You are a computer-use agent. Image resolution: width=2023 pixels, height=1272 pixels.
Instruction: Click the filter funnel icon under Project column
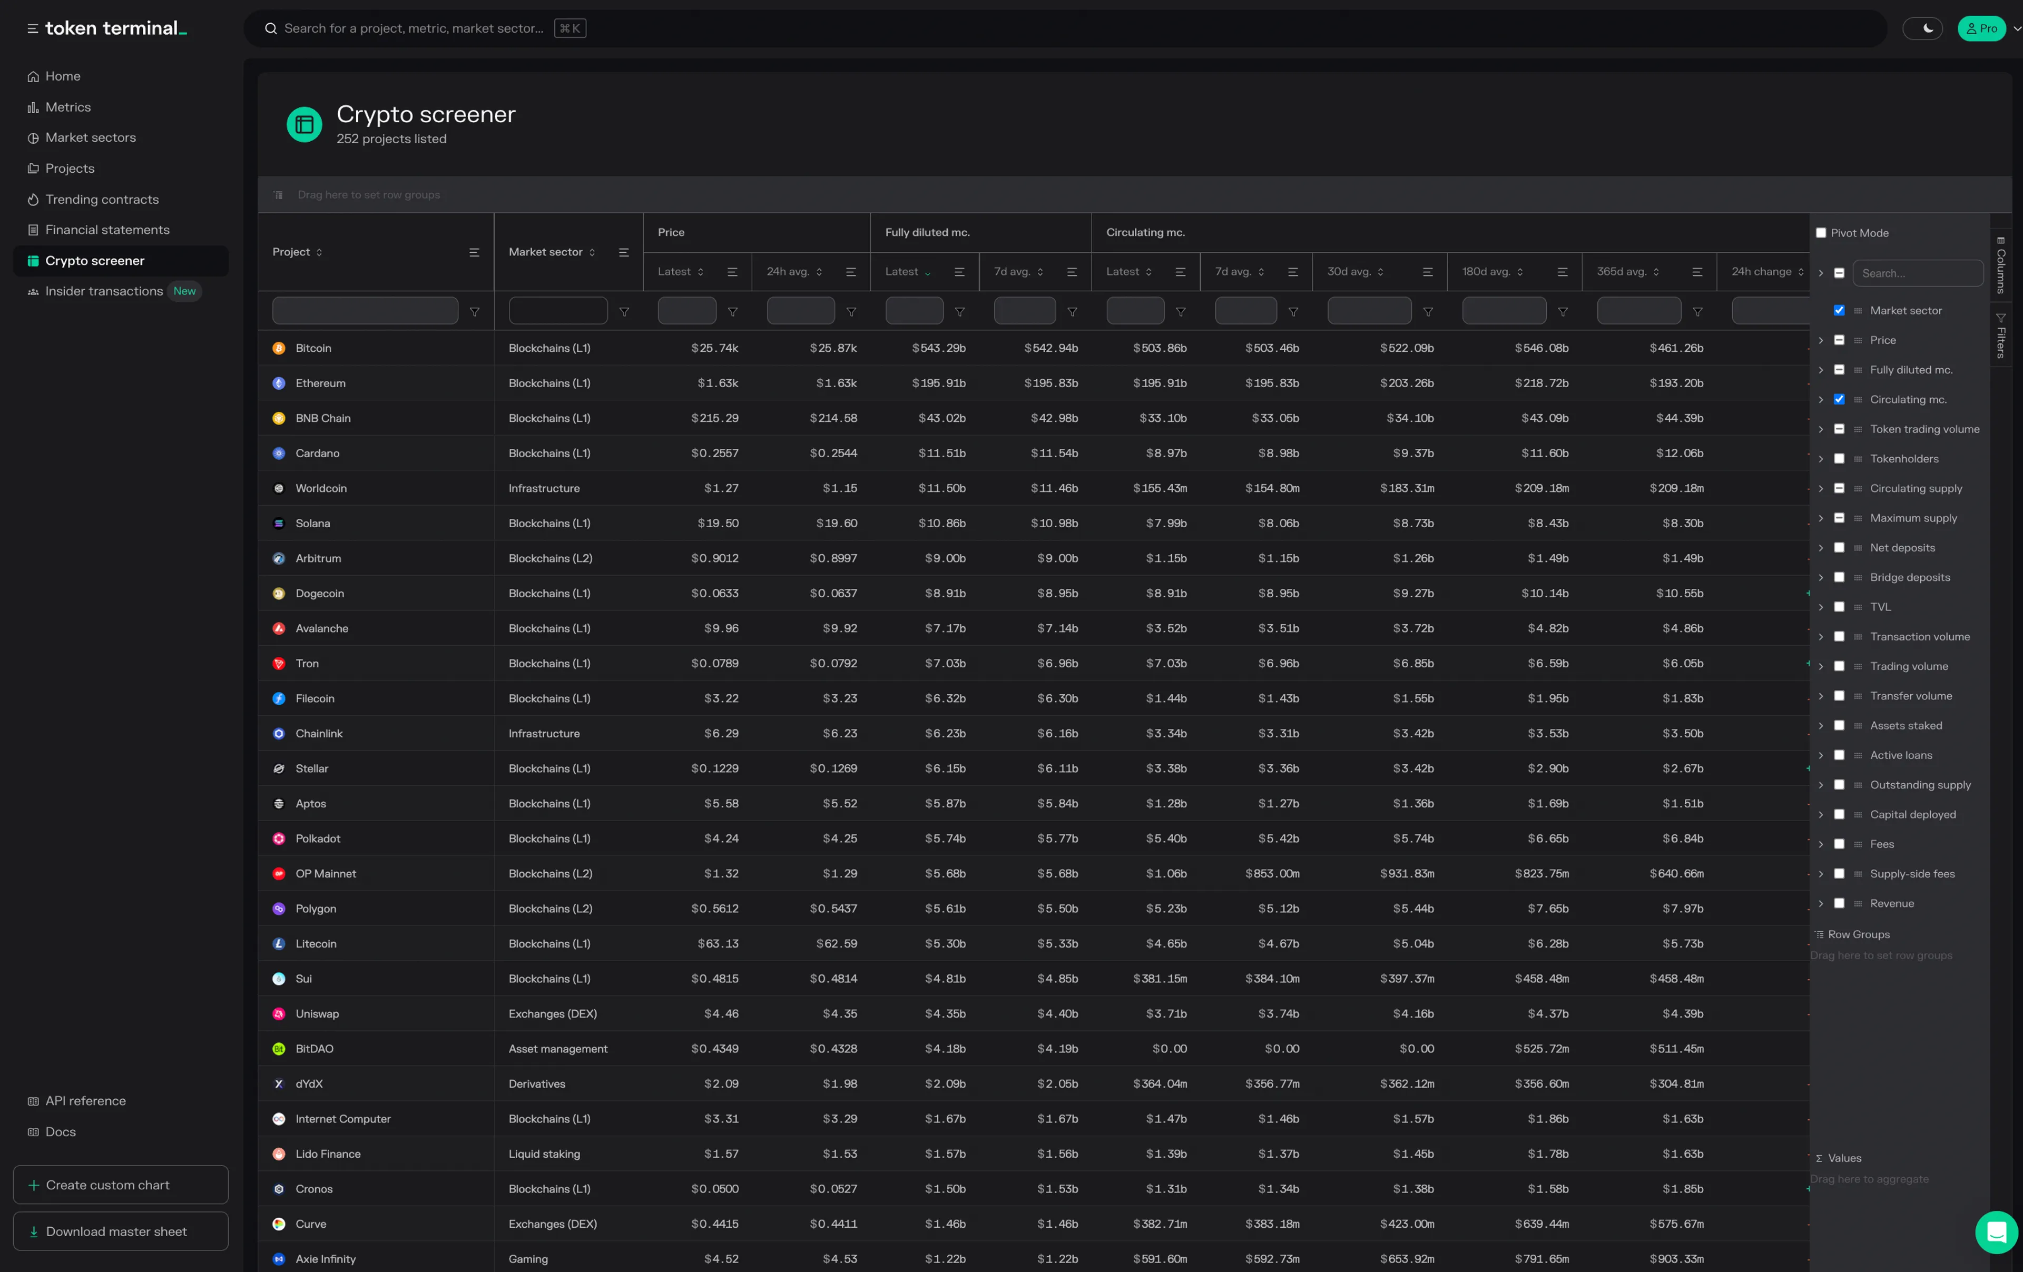(x=475, y=312)
